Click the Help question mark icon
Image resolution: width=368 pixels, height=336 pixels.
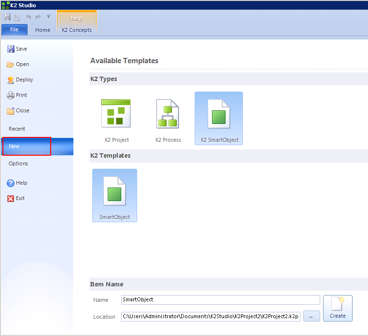point(11,183)
